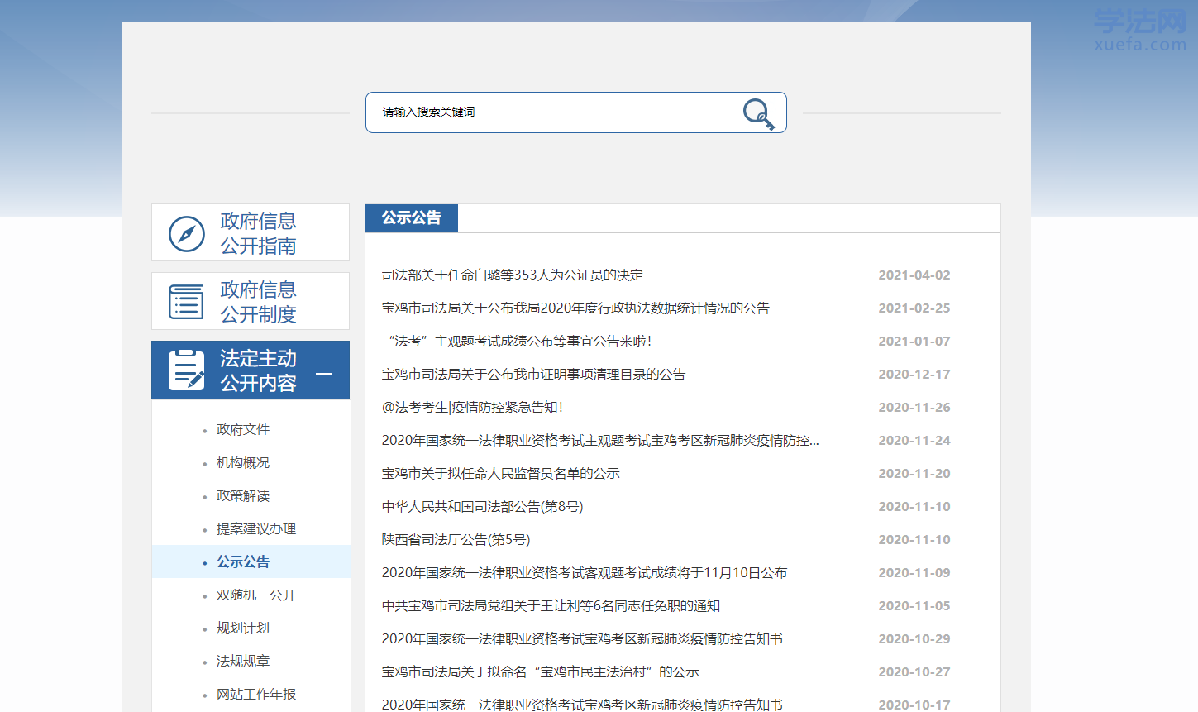Open 拟命名“宝鸡市民主法治村”的公示

(541, 671)
